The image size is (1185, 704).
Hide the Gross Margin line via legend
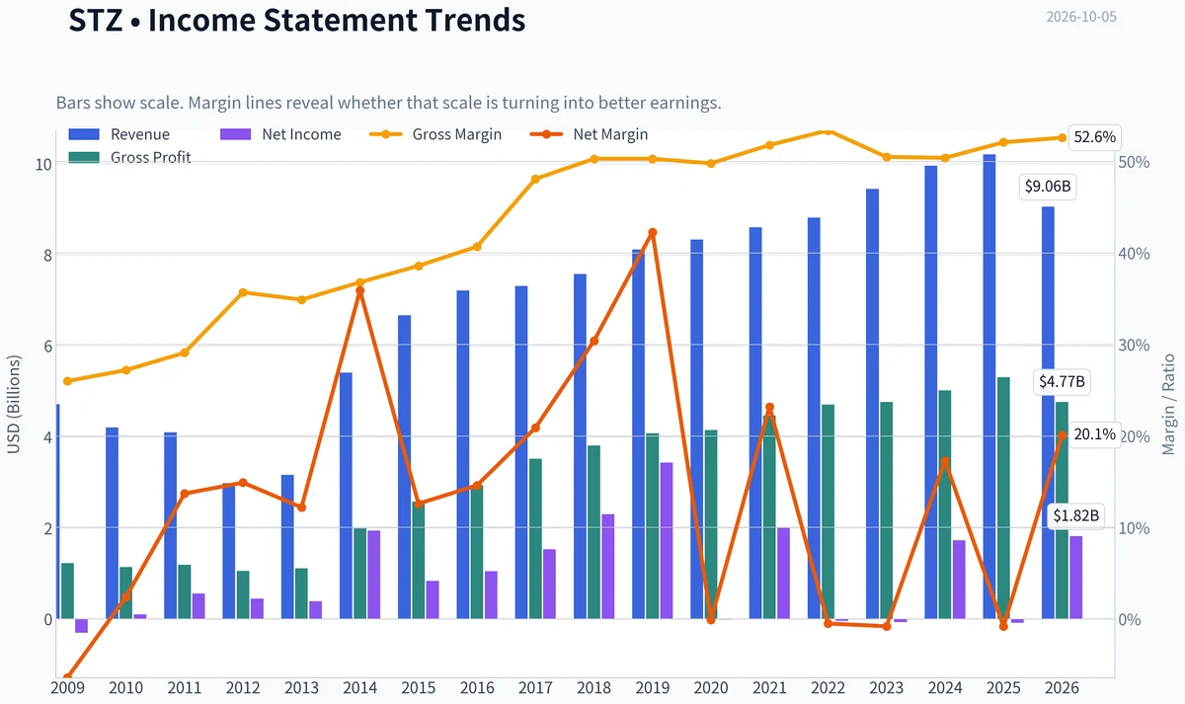(435, 134)
